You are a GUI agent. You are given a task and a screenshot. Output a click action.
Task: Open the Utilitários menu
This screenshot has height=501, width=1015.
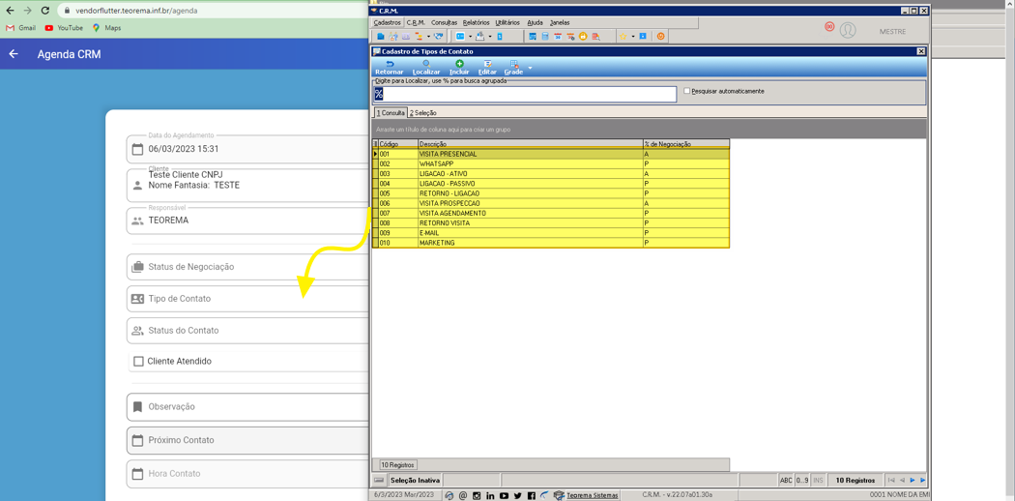[507, 22]
